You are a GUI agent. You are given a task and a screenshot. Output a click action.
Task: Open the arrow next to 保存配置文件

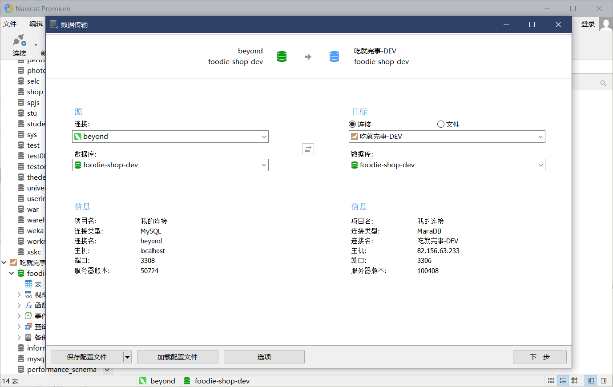coord(127,357)
